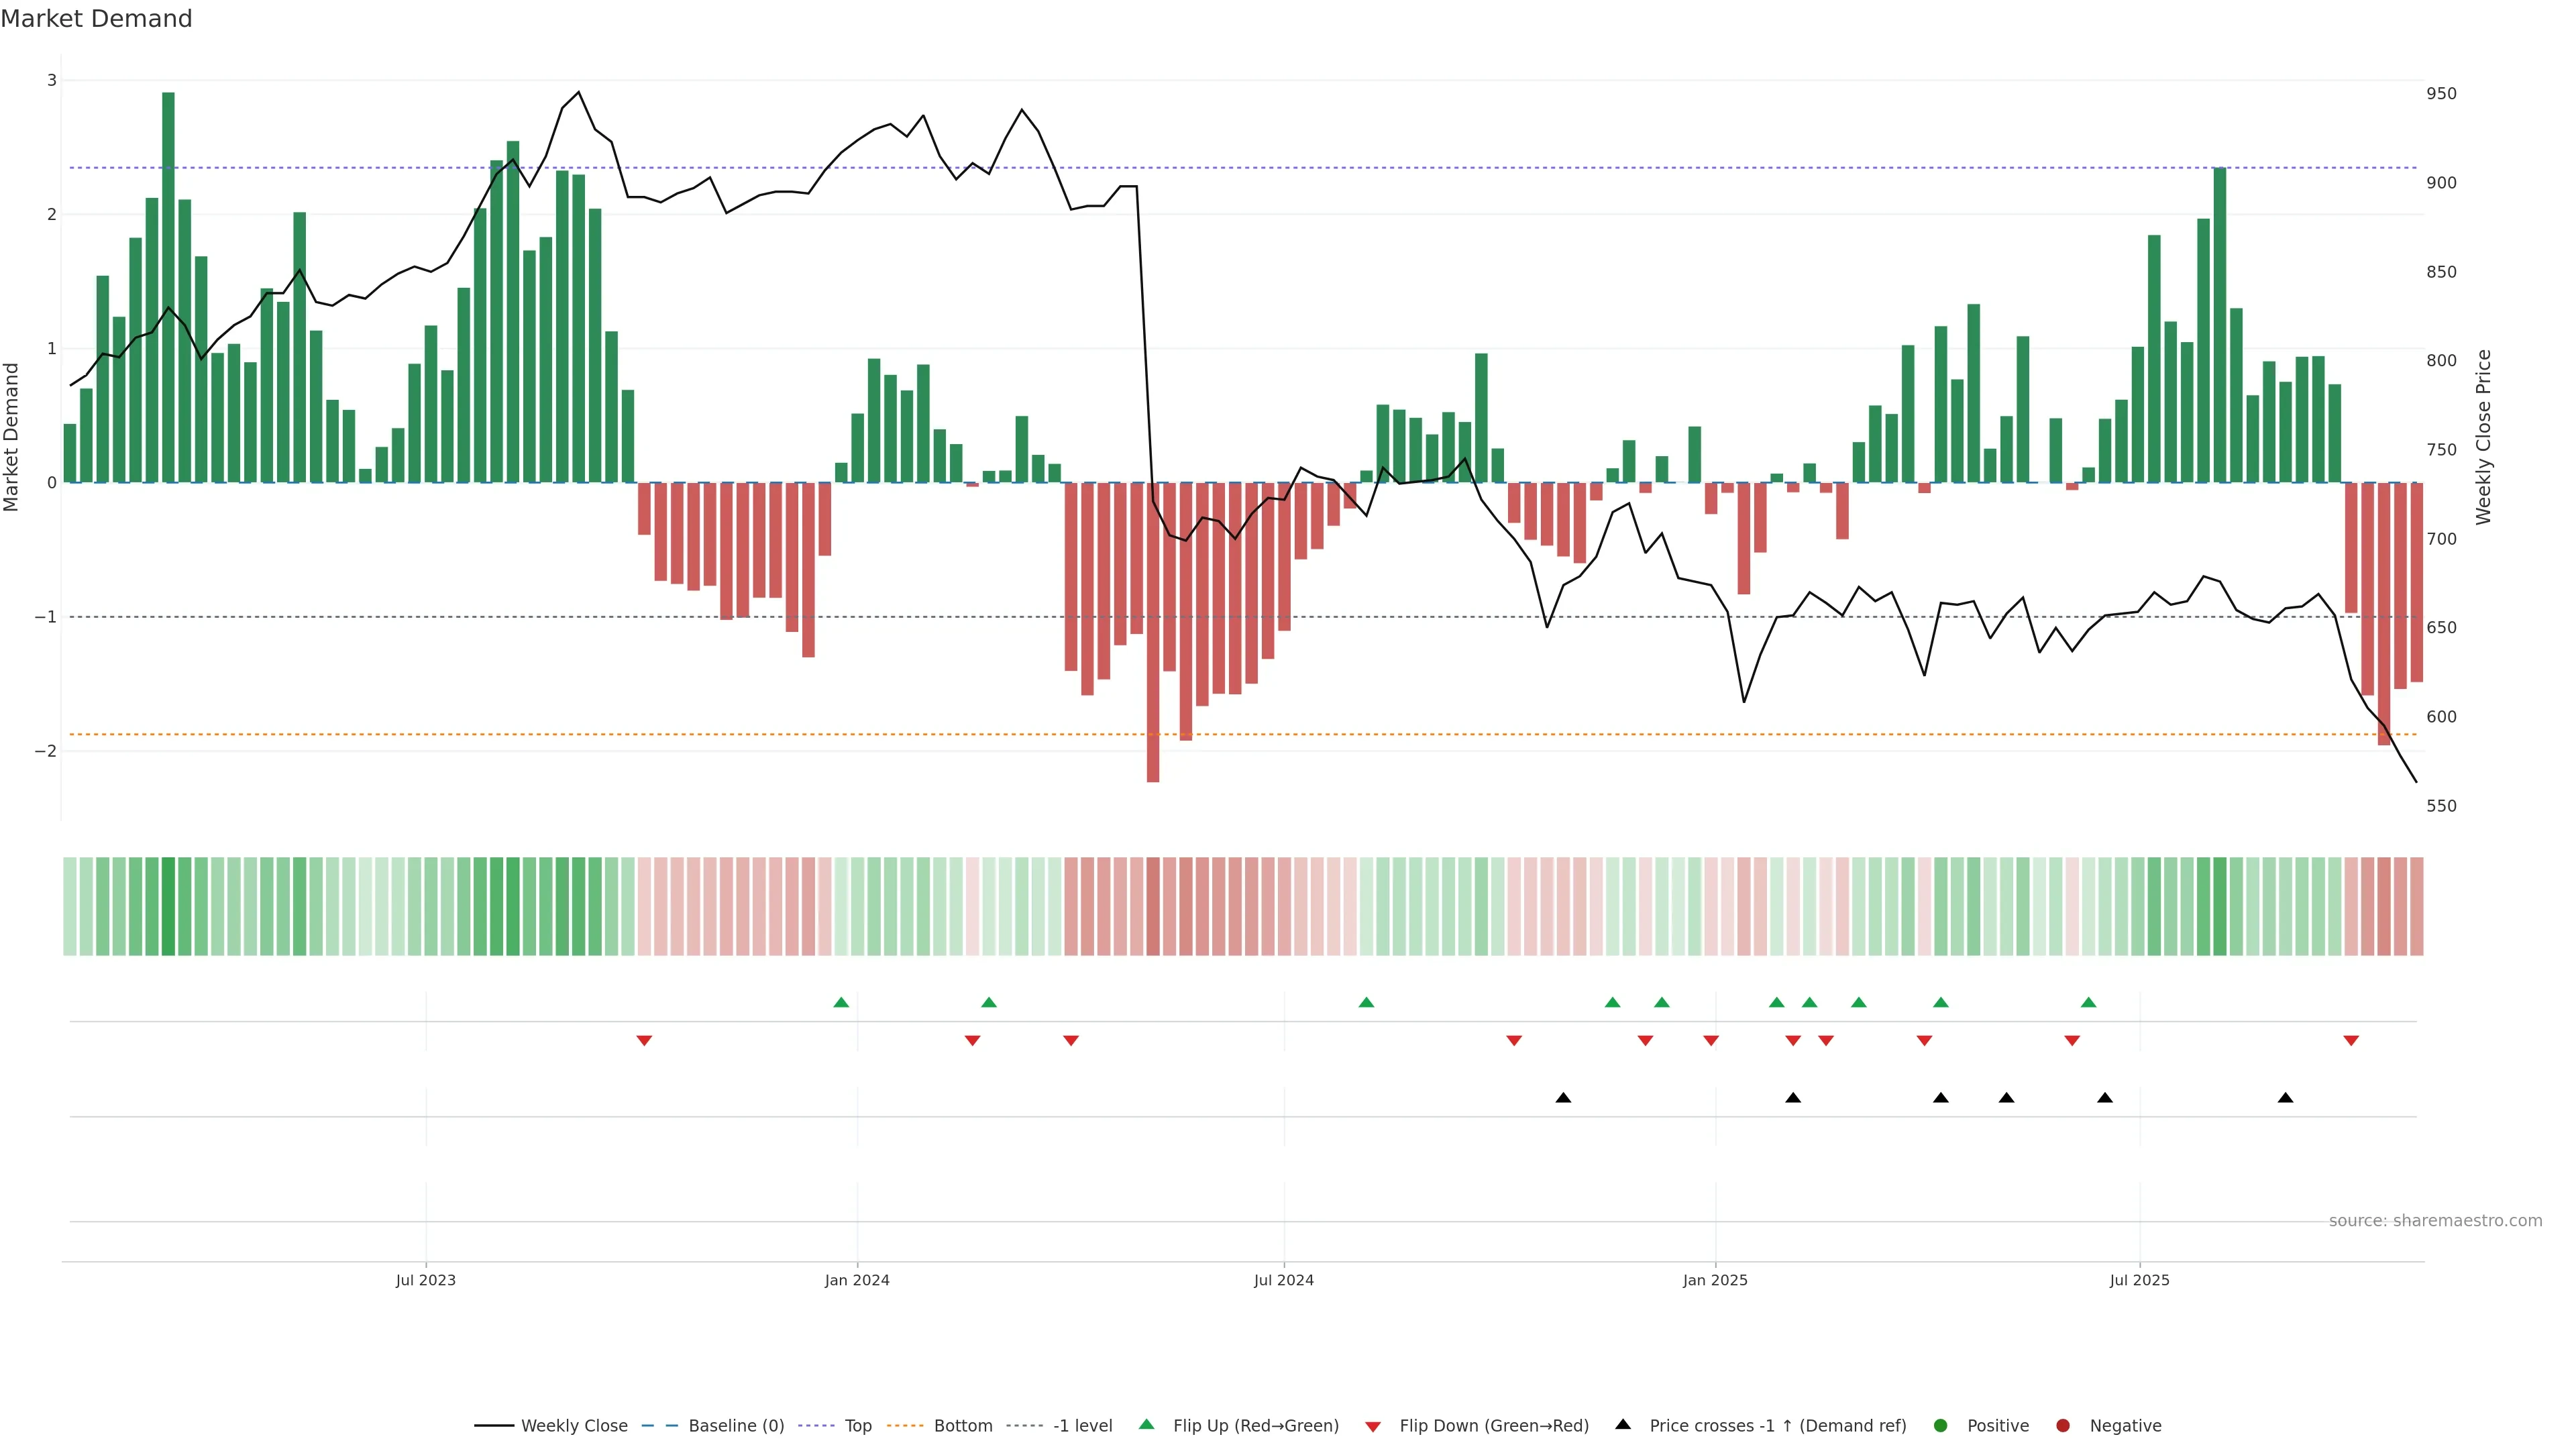Click the red Negative legend dot

coord(2062,1425)
